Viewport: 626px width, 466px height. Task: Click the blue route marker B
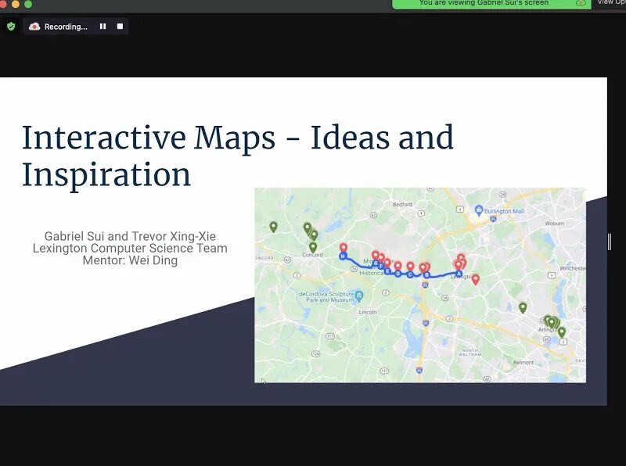[426, 275]
